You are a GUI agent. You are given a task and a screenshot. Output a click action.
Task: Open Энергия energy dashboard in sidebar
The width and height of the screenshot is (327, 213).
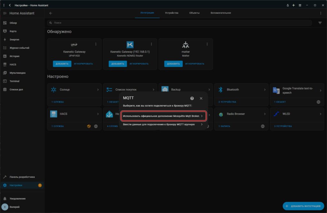click(14, 40)
